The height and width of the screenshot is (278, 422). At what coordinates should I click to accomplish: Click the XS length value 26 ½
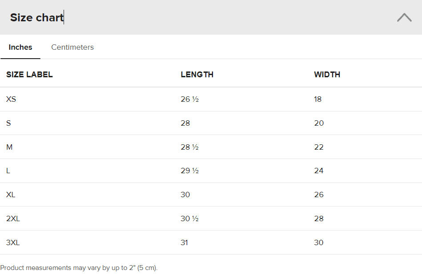pyautogui.click(x=190, y=99)
